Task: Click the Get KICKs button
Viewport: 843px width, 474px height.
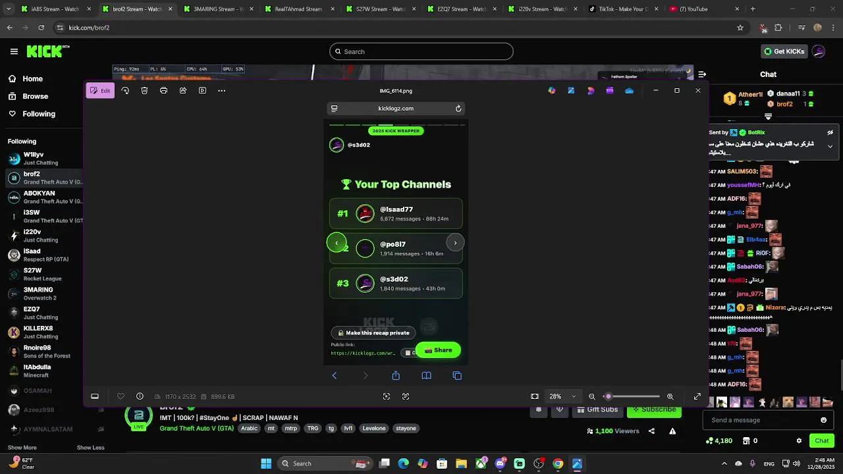Action: [x=784, y=51]
